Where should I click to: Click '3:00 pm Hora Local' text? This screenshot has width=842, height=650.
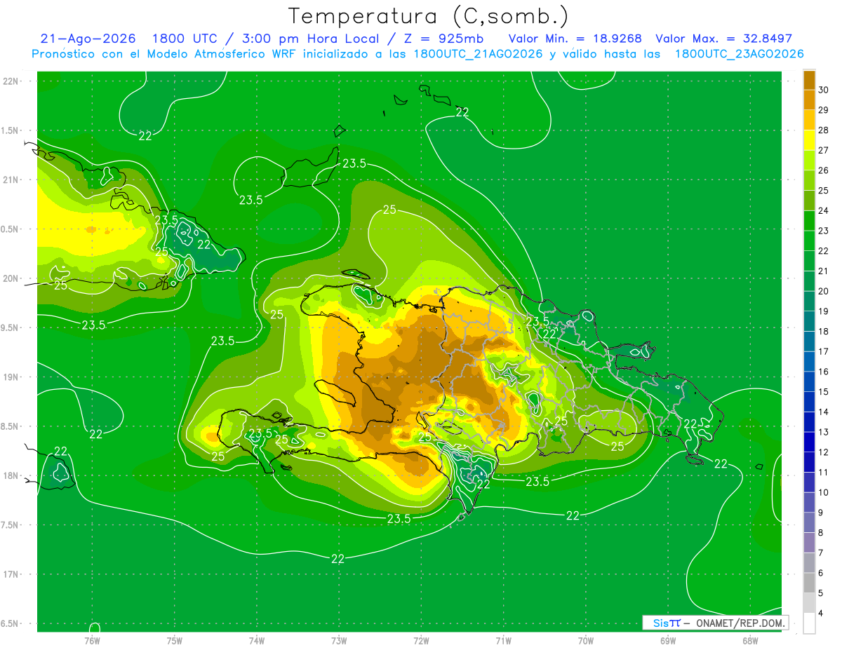(x=312, y=39)
